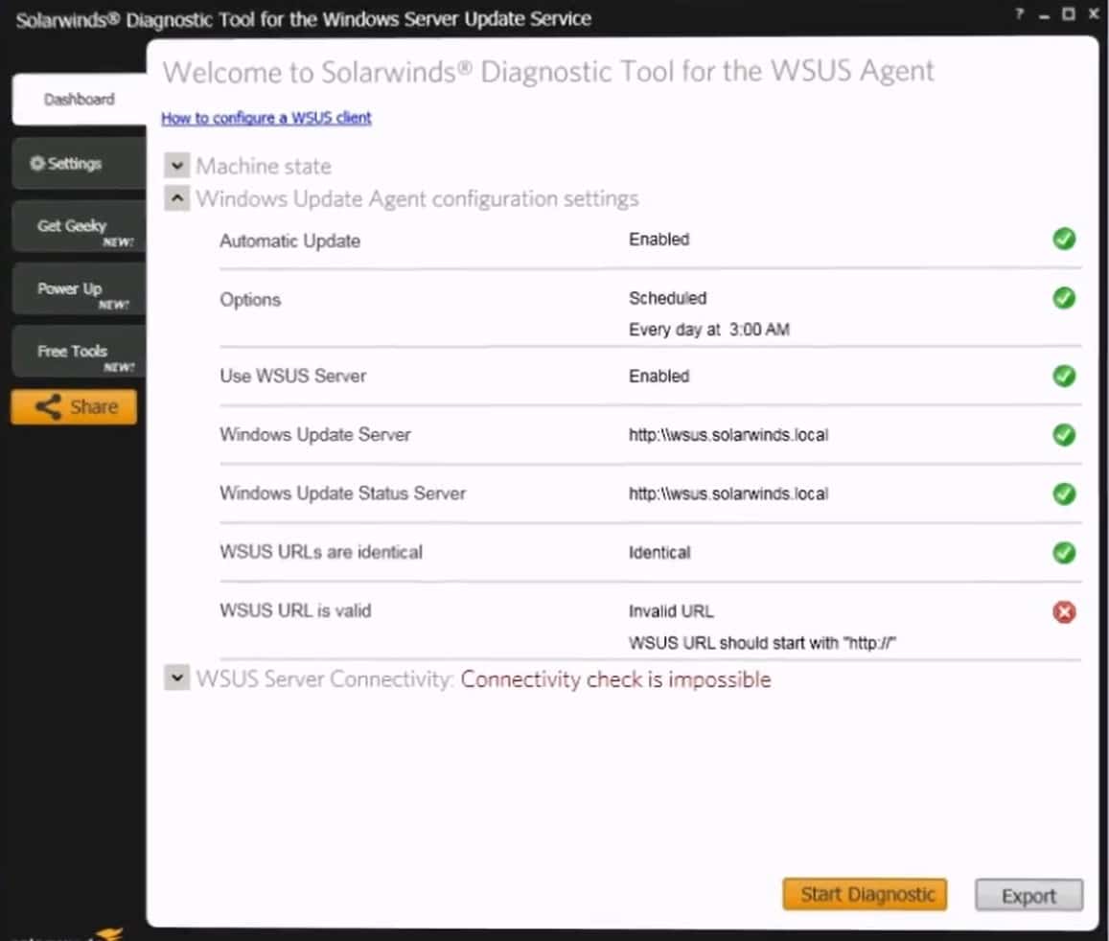
Task: Click the Settings gear icon
Action: pyautogui.click(x=36, y=163)
